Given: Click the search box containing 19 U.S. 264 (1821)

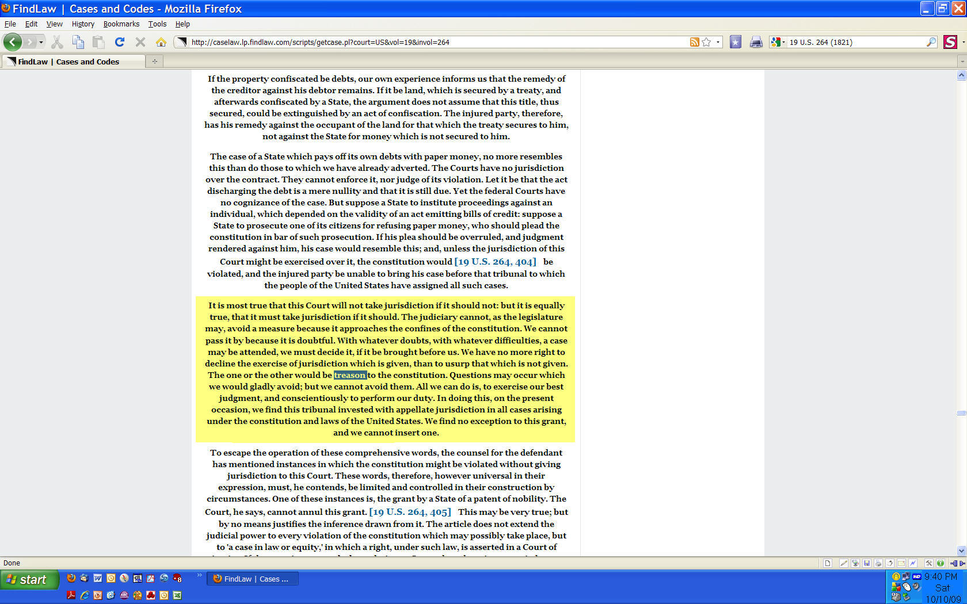Looking at the screenshot, I should (856, 42).
